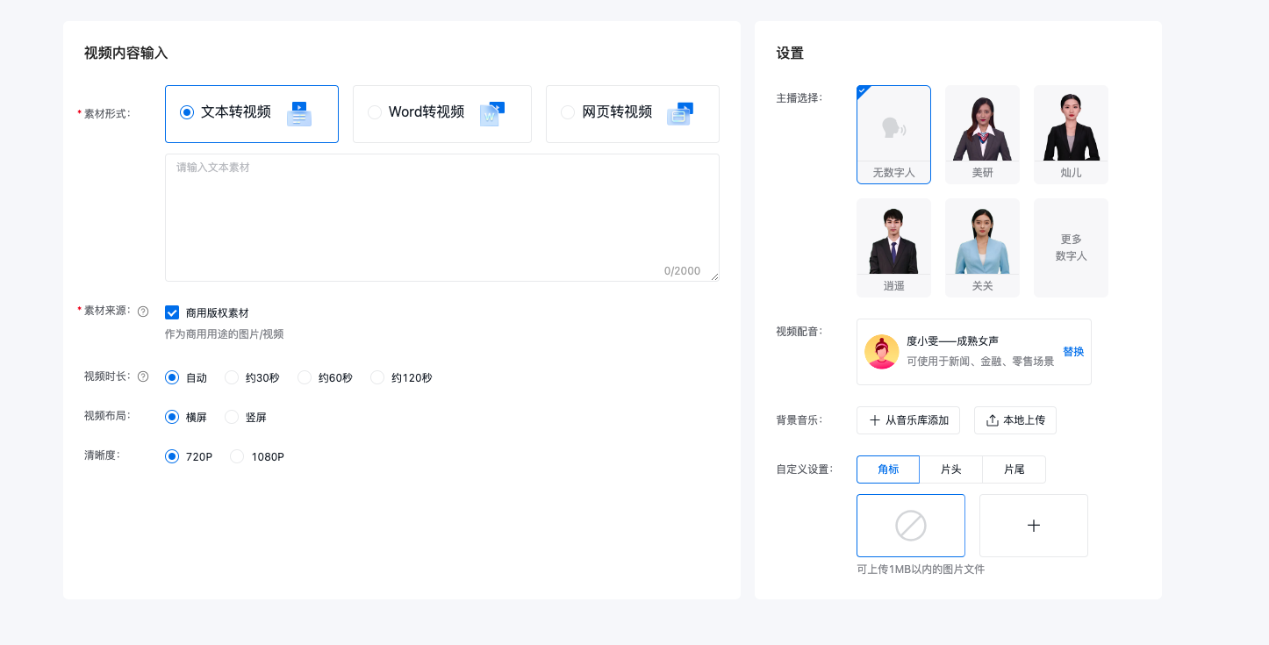Select the no-watermark circle-slash option
Screen dimensions: 1269x645
(x=911, y=526)
